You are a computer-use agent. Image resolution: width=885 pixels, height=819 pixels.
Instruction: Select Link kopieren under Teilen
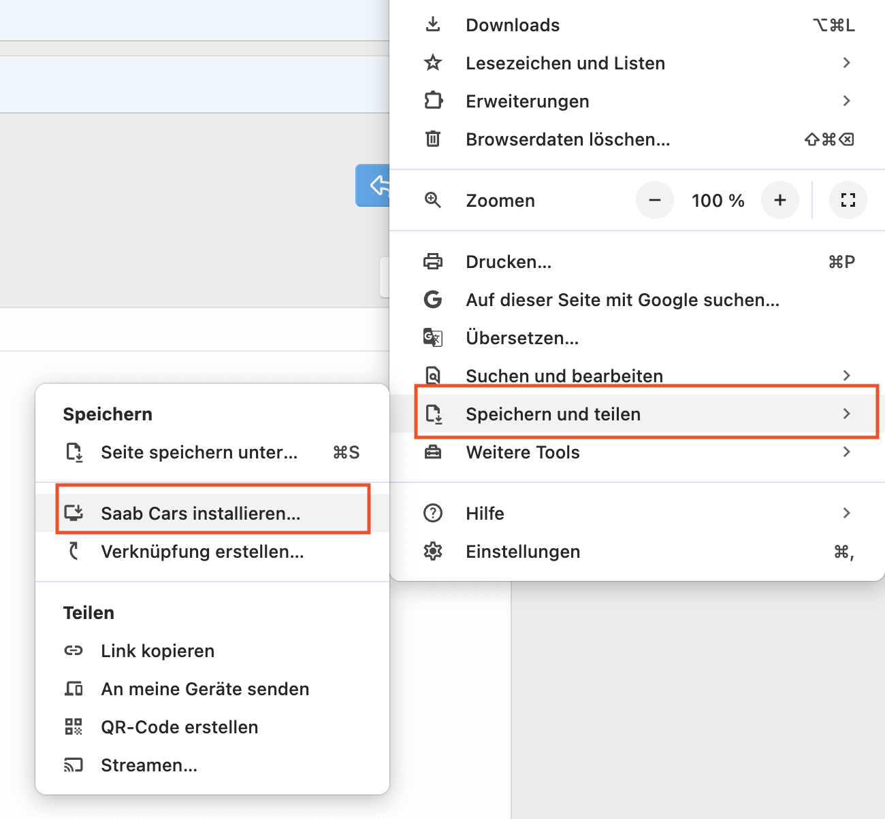pyautogui.click(x=212, y=650)
